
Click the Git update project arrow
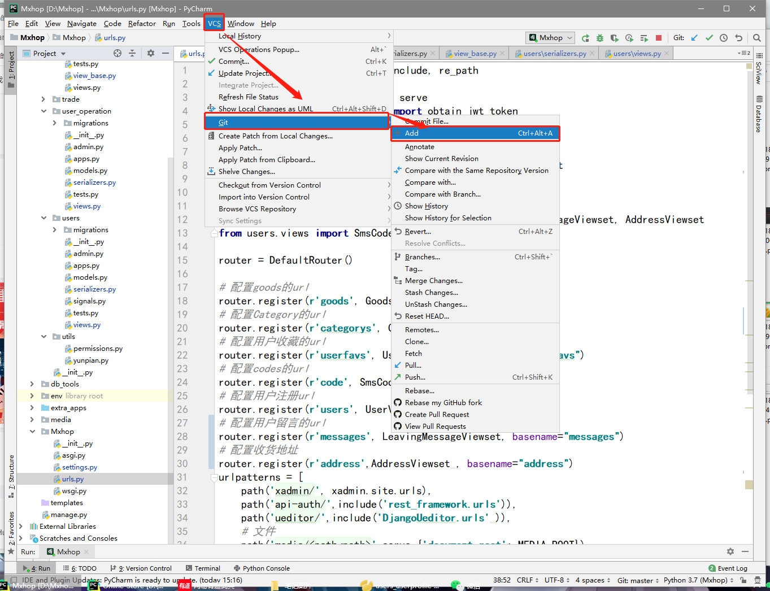pos(694,38)
